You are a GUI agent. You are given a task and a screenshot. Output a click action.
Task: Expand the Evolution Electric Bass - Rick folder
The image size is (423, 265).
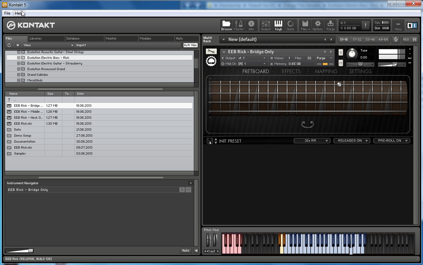coord(19,58)
